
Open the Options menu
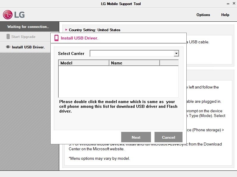203,15
